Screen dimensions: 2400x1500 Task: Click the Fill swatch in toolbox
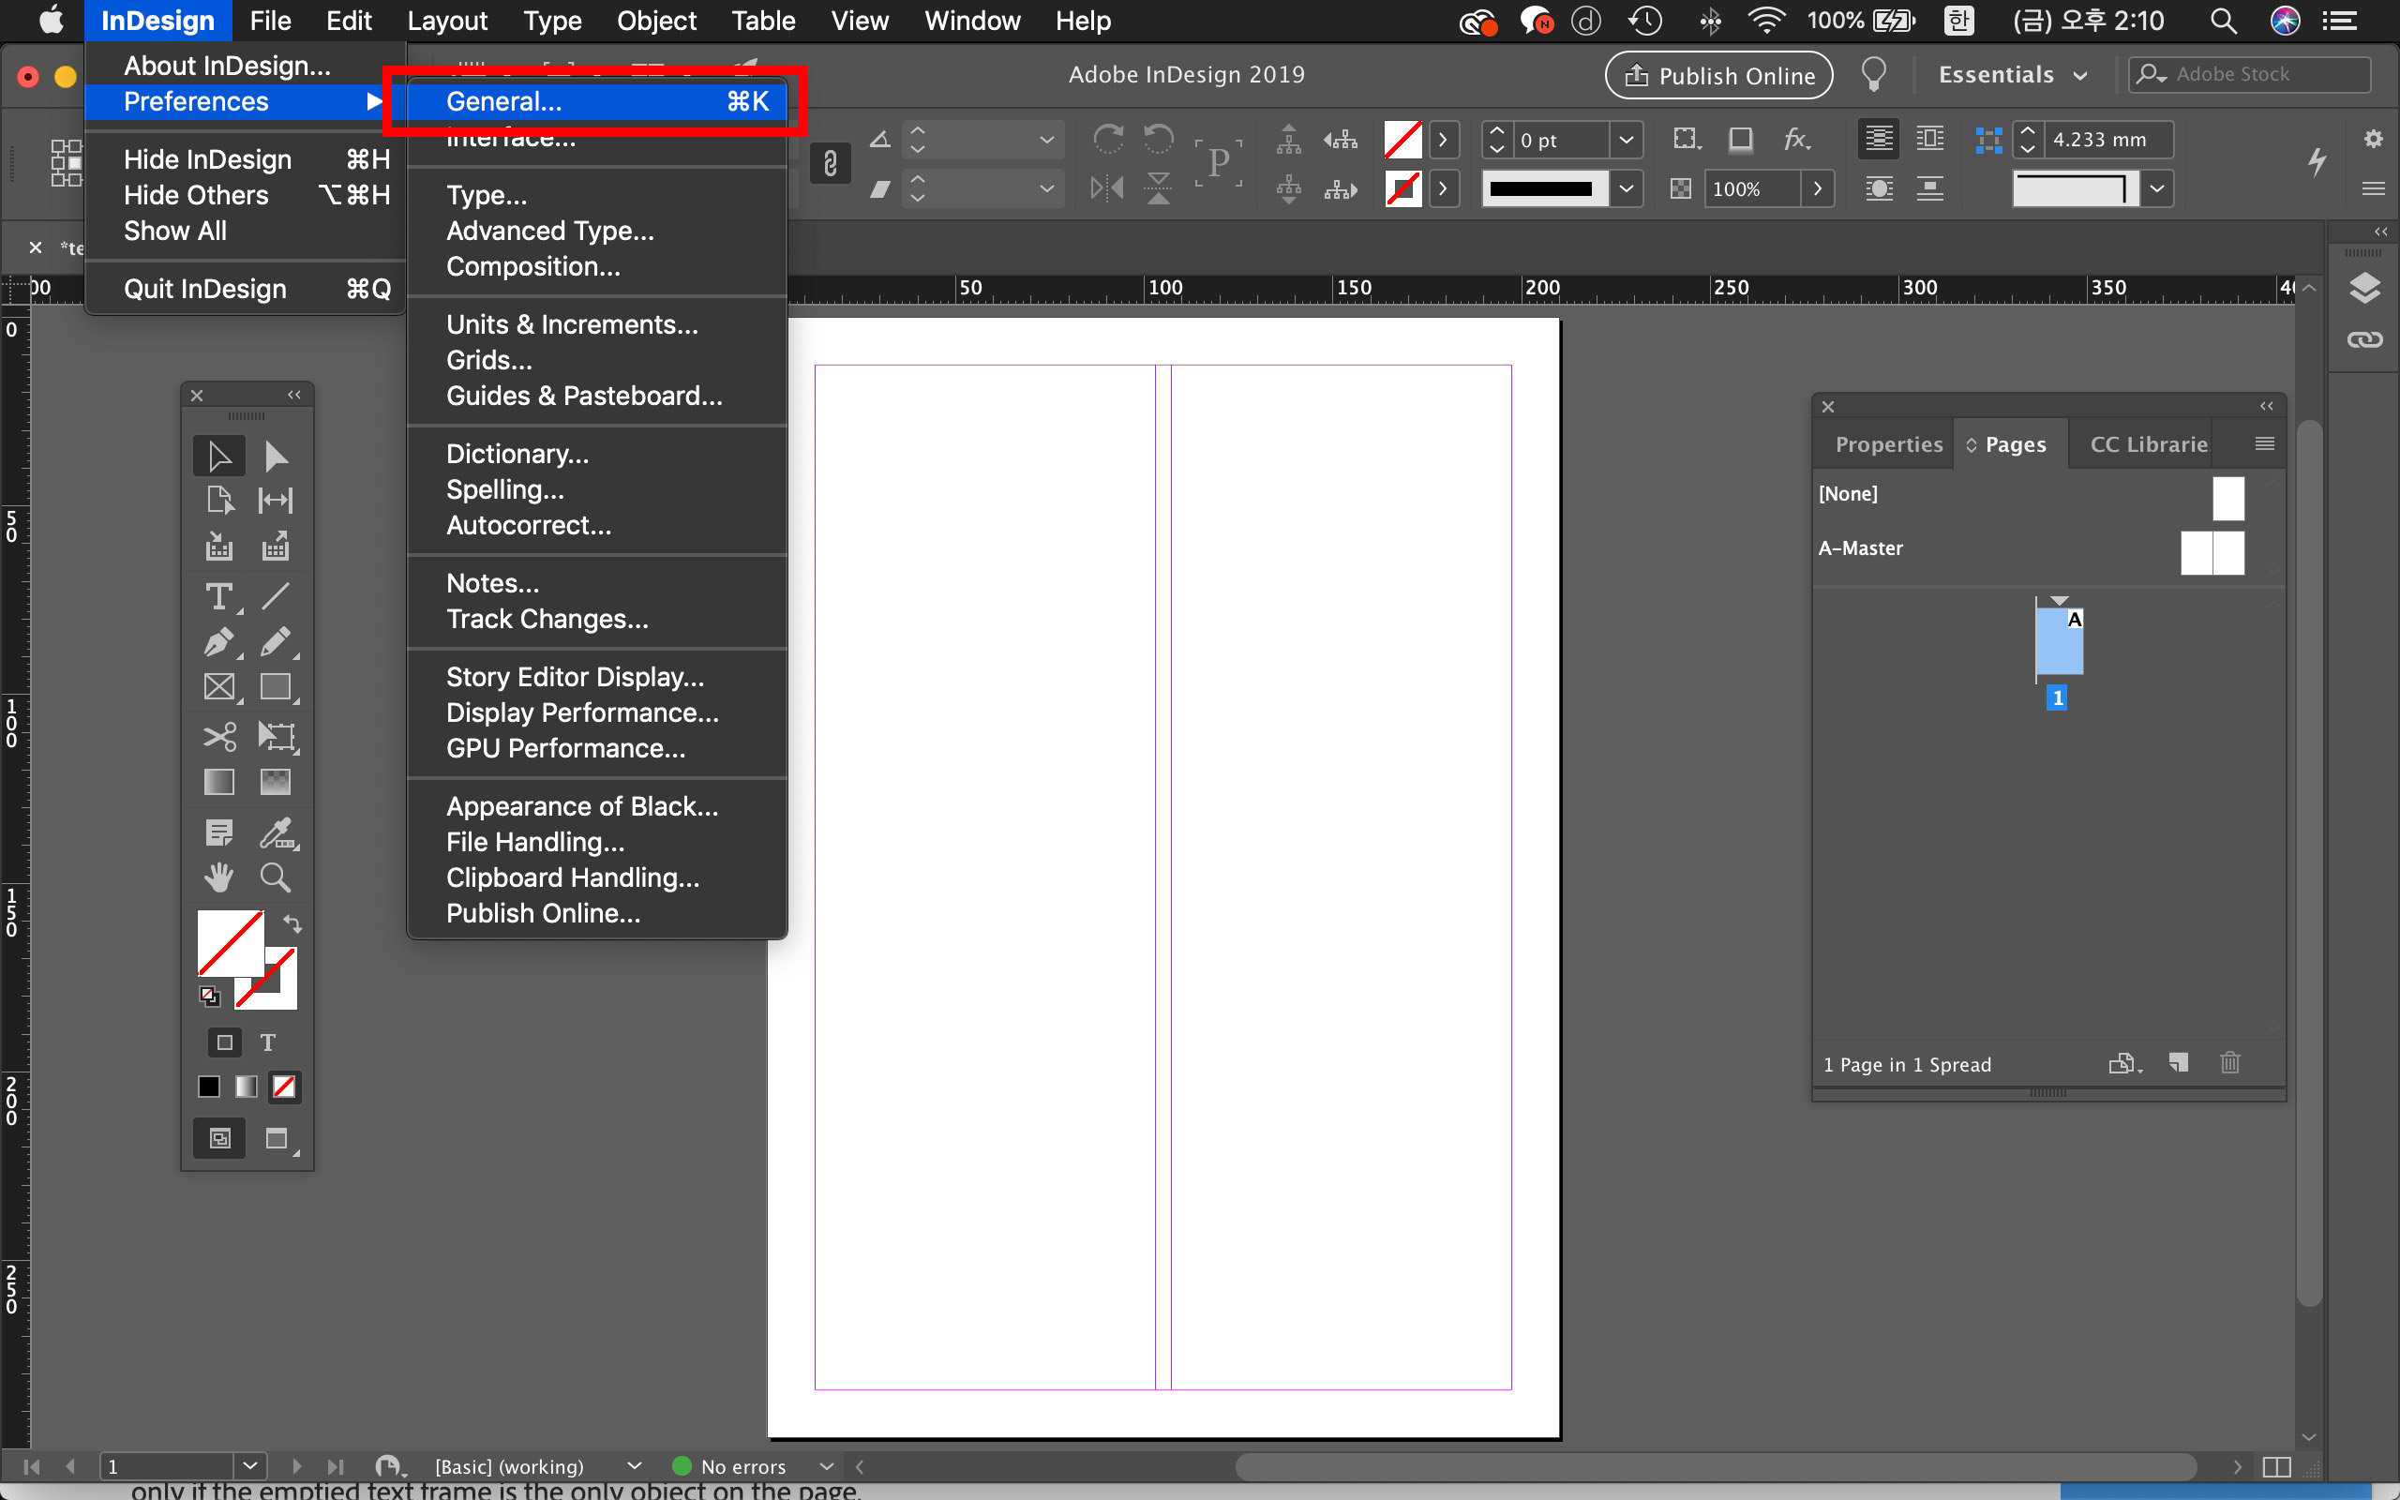[x=229, y=942]
